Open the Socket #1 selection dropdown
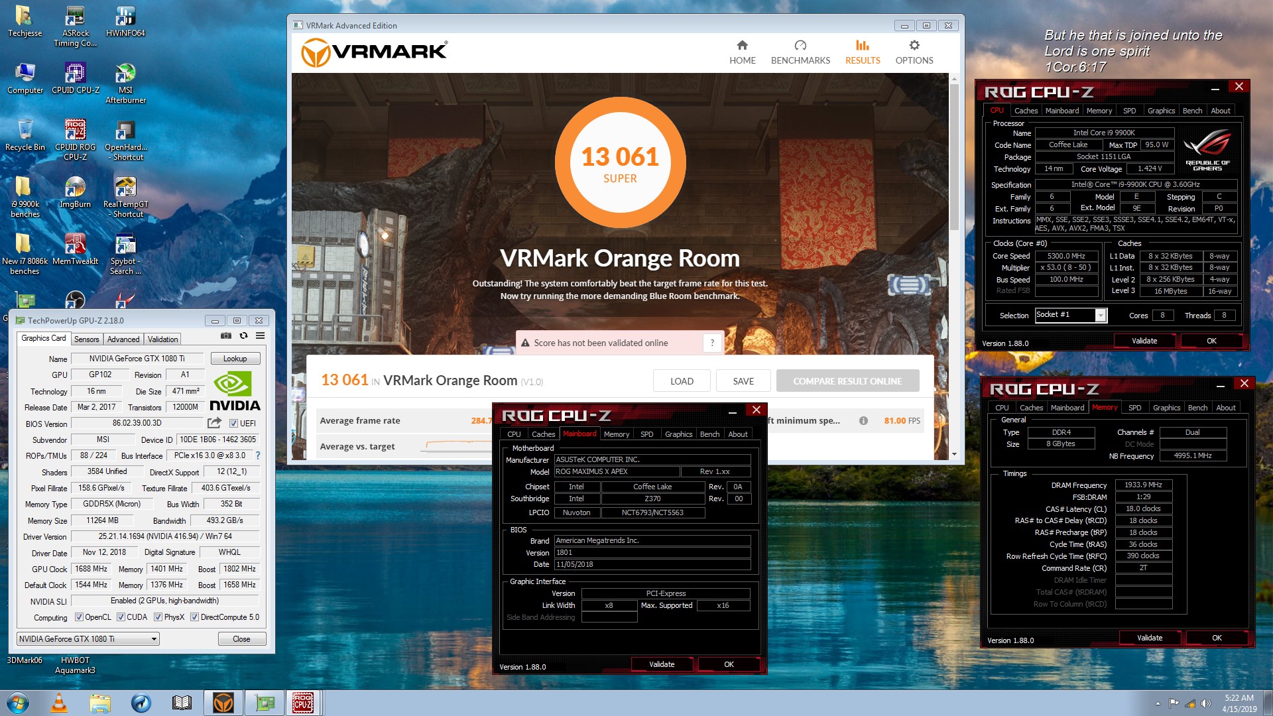 coord(1071,315)
